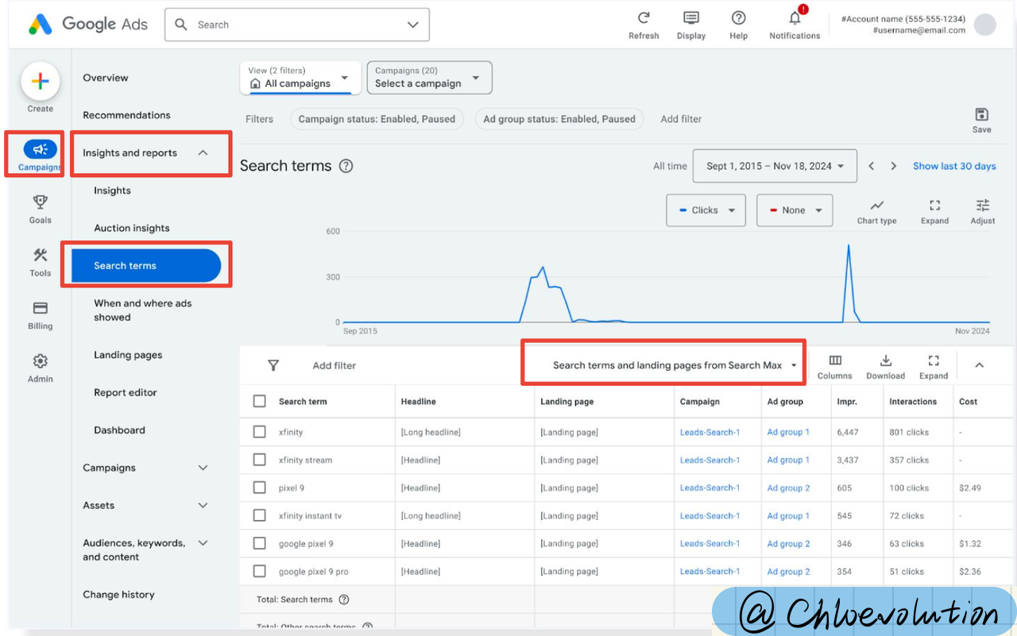Expand the Campaigns sidebar section
Screen dimensions: 1017x636
[203, 468]
